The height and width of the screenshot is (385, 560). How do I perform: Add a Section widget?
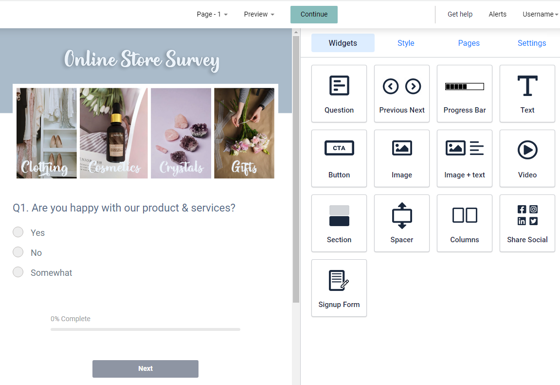coord(339,223)
